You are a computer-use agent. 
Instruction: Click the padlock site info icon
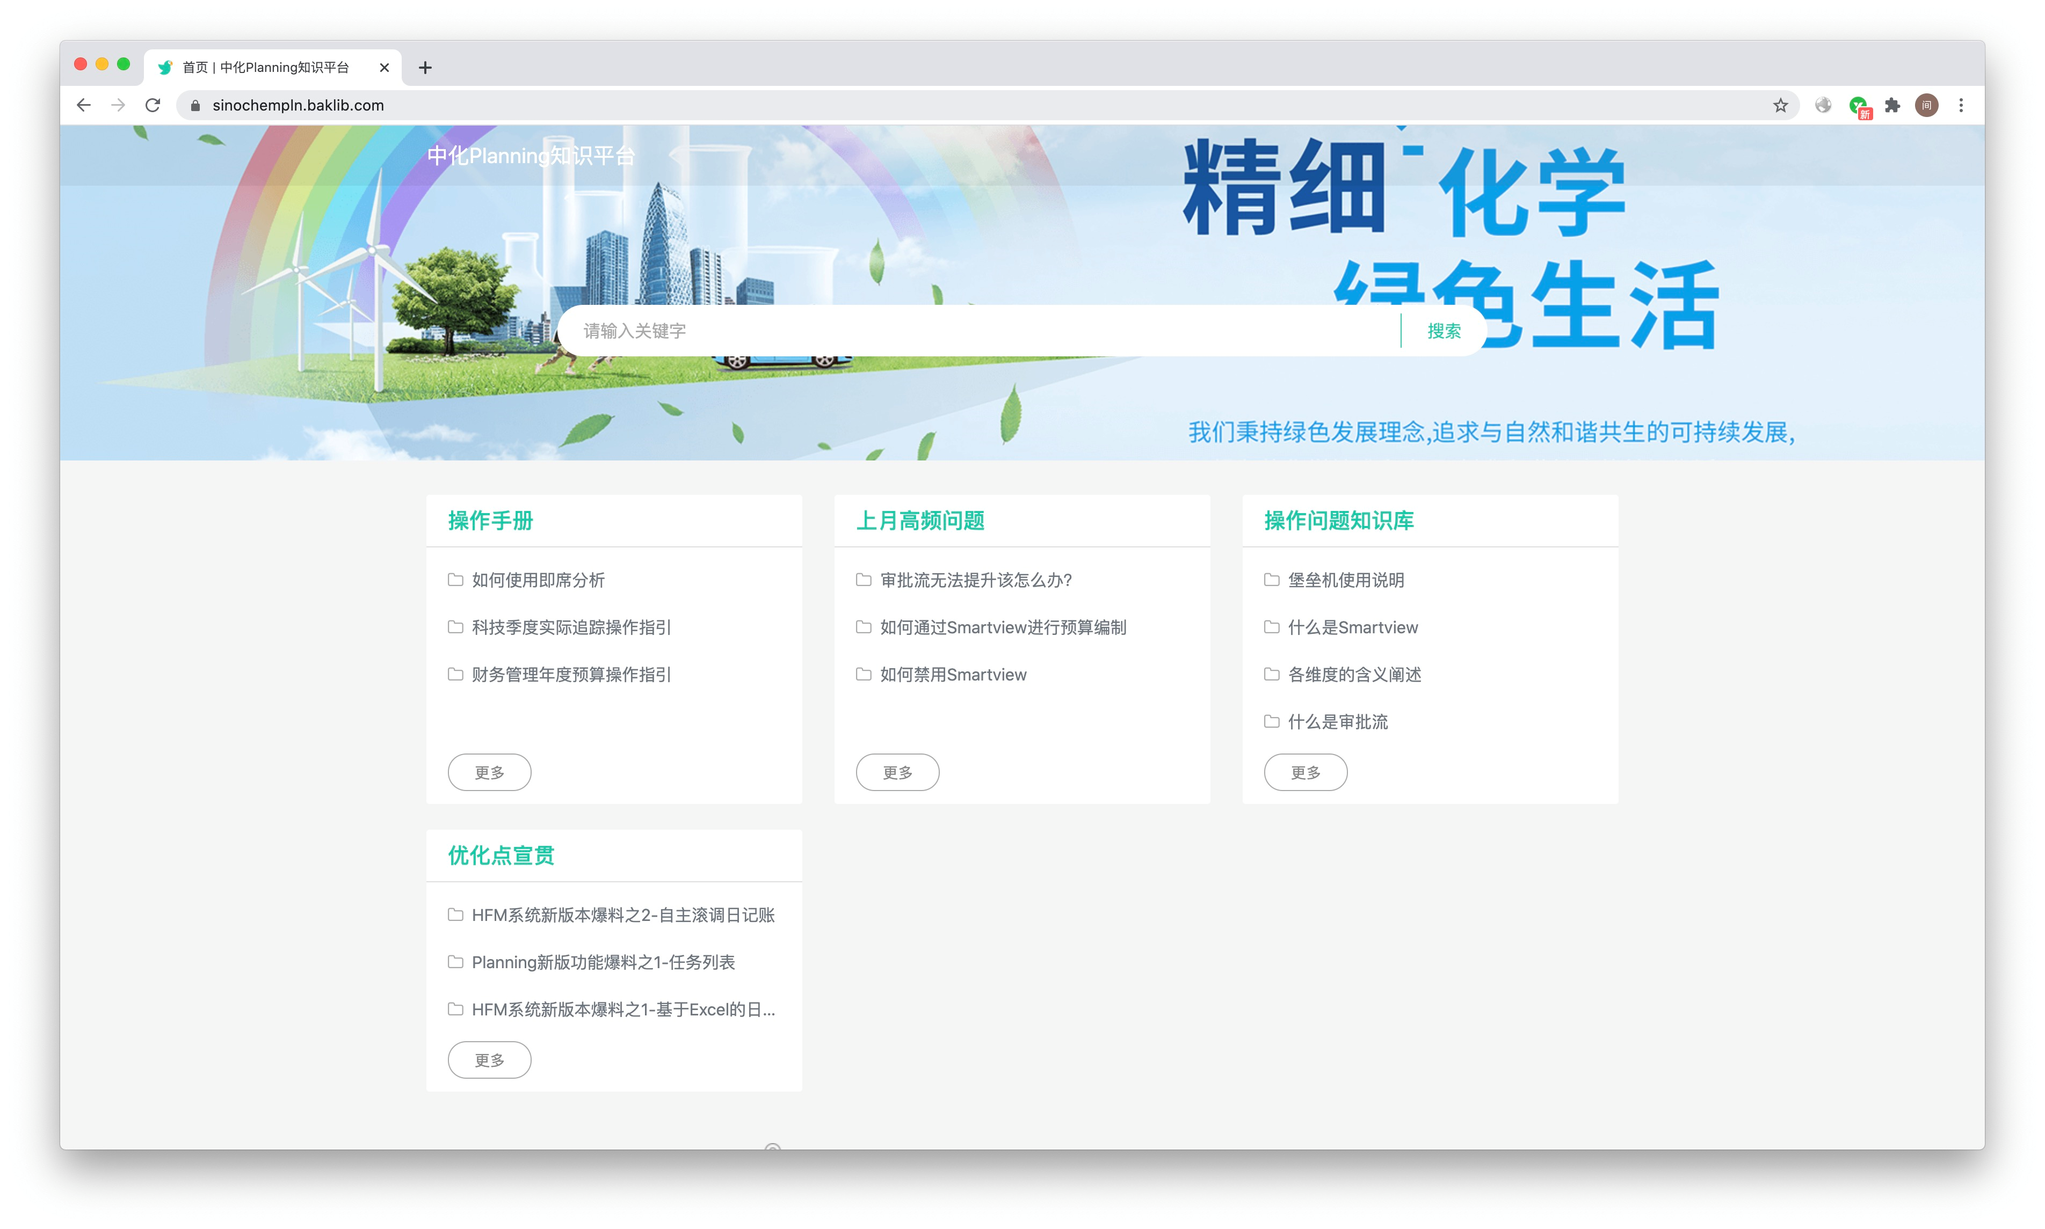195,105
